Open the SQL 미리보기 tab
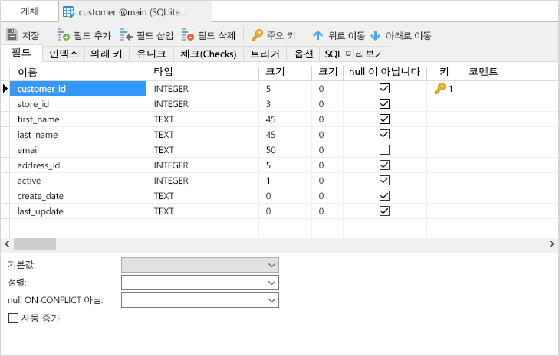Screen dimensions: 559x356 click(x=354, y=54)
